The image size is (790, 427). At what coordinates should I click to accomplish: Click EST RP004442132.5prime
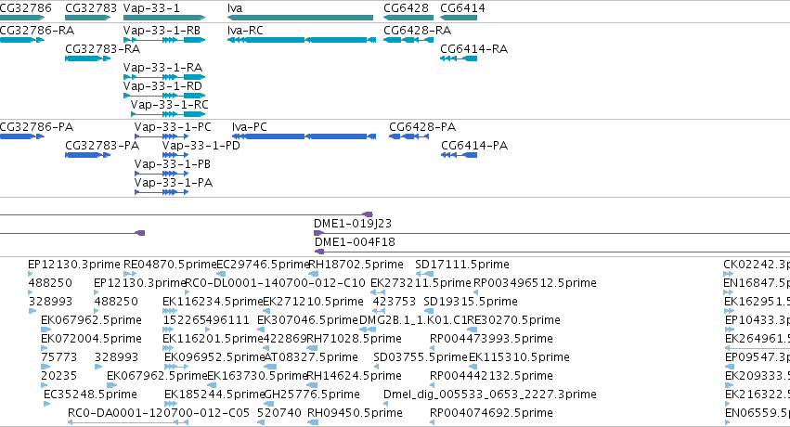tap(491, 376)
